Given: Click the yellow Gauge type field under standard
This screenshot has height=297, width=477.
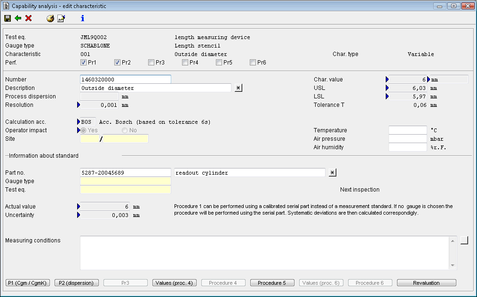Looking at the screenshot, I should click(x=125, y=181).
